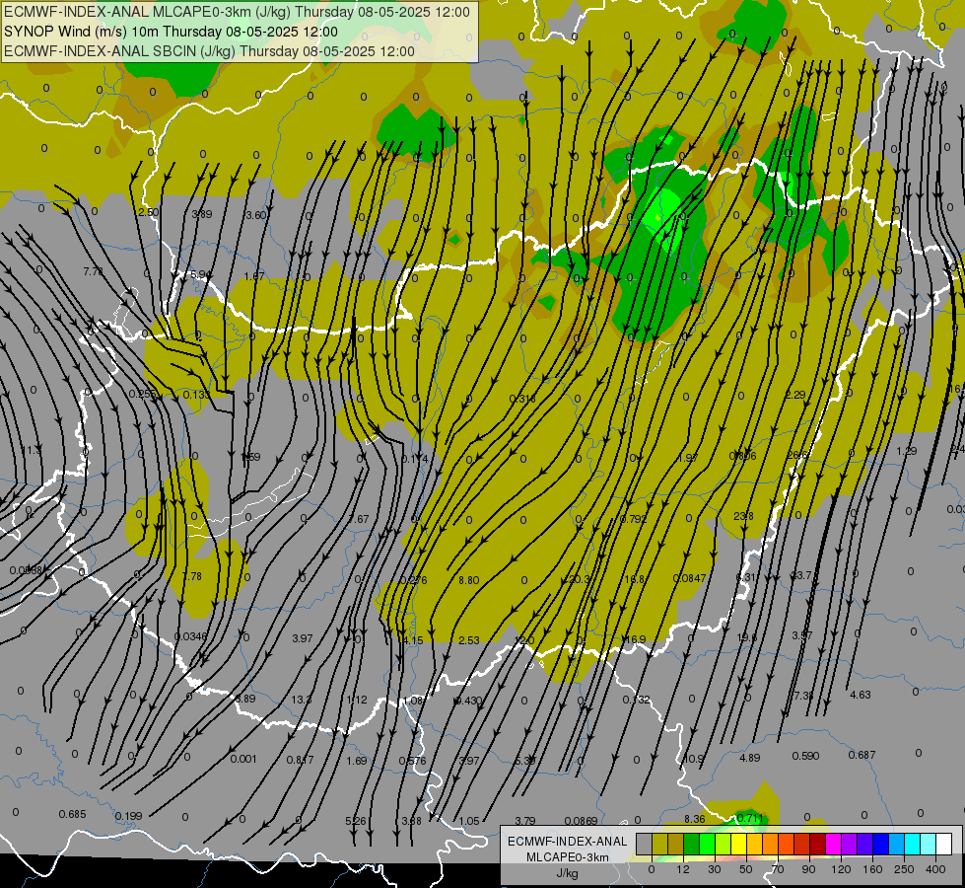Click the map value 0.590
The width and height of the screenshot is (965, 888).
click(x=805, y=756)
